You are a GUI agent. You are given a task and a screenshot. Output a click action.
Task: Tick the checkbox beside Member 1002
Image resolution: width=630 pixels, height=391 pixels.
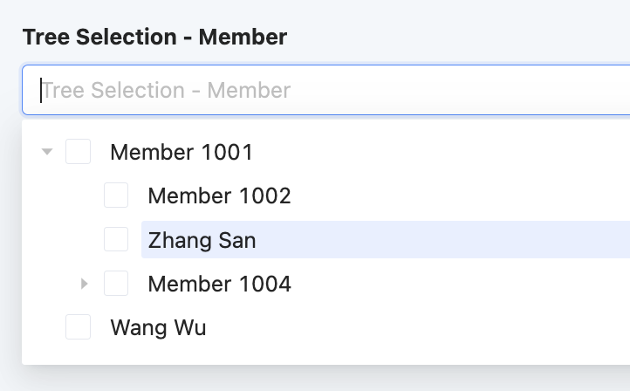point(116,195)
